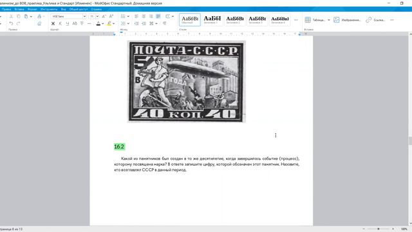
Task: Open the bulleted list dropdown arrow
Action: pos(128,17)
